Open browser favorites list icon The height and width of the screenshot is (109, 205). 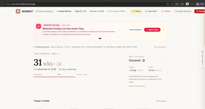(x=182, y=4)
